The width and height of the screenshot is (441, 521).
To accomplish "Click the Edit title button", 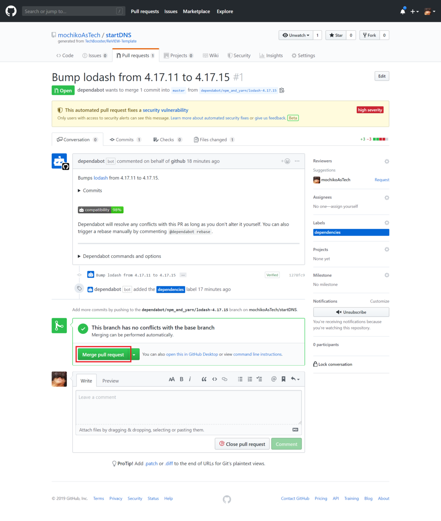I will pos(382,76).
